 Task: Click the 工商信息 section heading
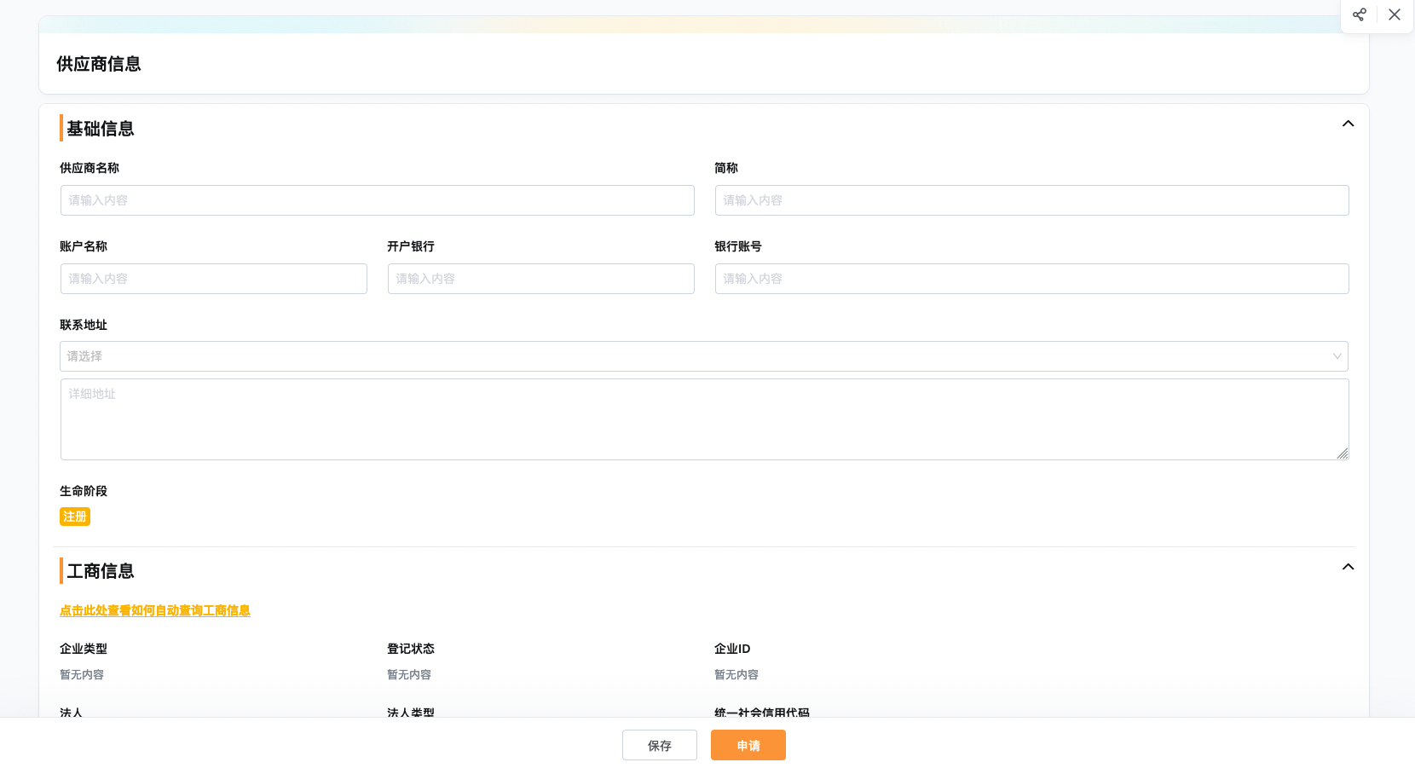(101, 571)
